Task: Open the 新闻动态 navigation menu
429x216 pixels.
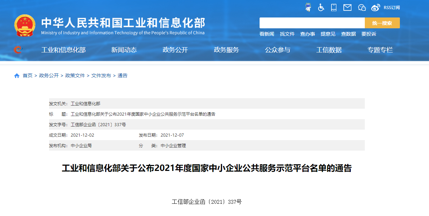Action: 124,50
